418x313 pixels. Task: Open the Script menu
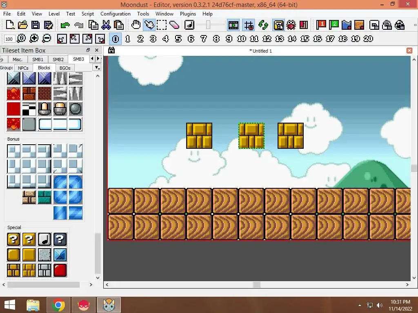coord(87,13)
